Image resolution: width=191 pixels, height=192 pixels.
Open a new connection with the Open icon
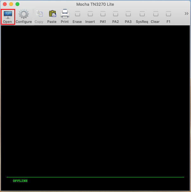pos(8,17)
